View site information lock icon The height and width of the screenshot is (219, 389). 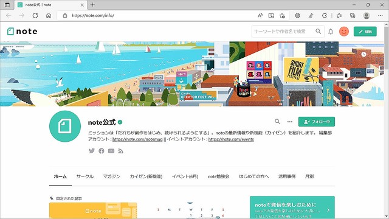(x=65, y=15)
